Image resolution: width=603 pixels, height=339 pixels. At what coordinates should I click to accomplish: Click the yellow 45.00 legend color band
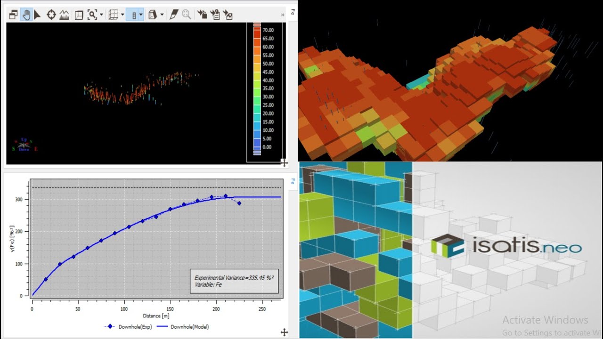coord(257,72)
